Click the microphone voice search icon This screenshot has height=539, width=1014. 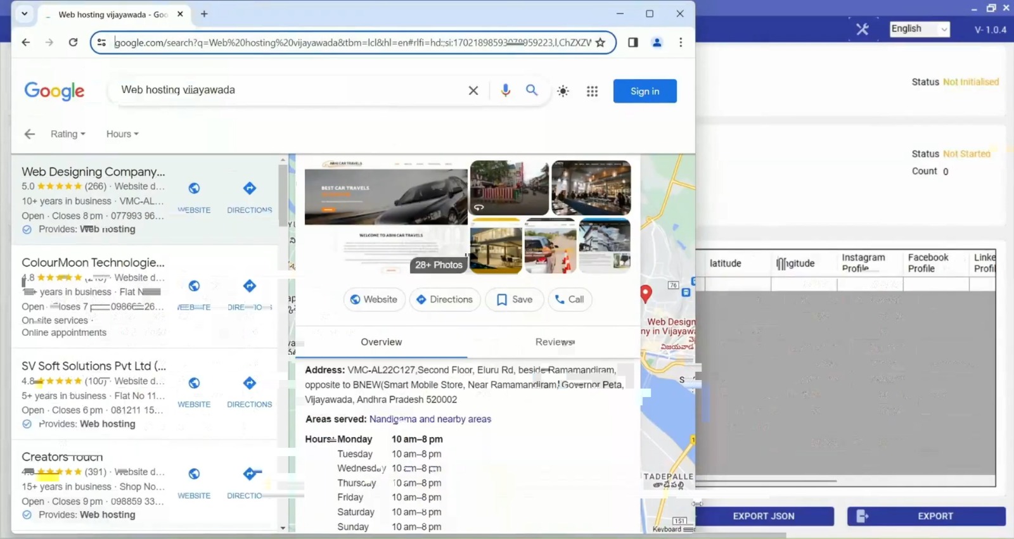click(x=505, y=91)
